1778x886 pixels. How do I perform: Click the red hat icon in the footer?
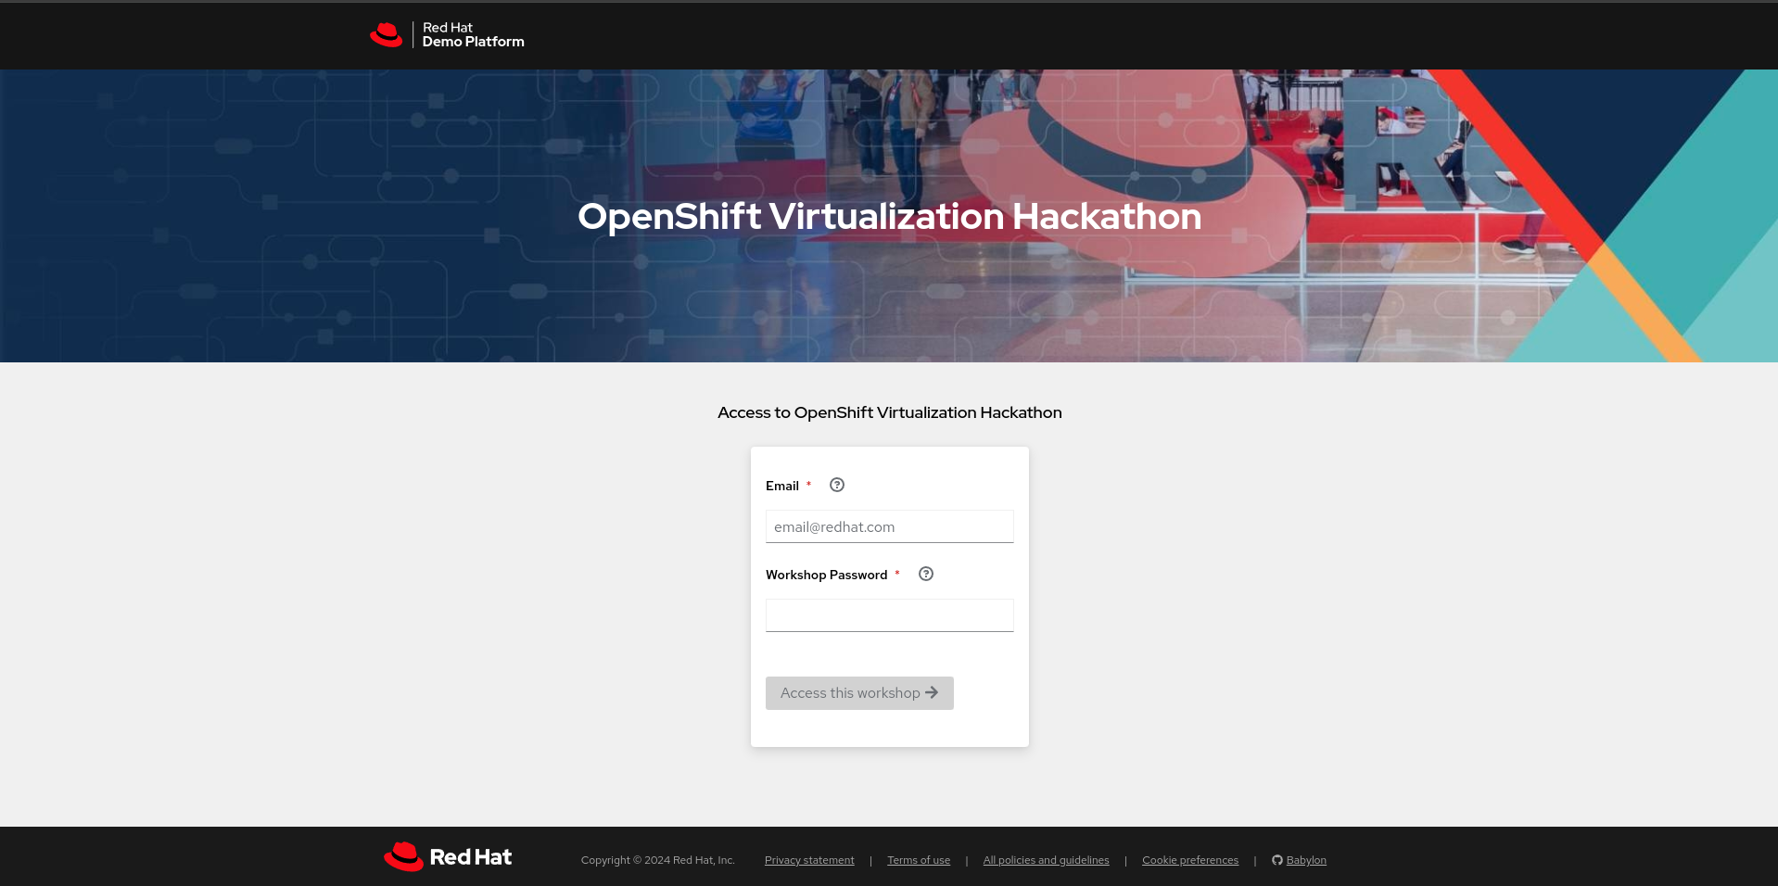[x=403, y=856]
